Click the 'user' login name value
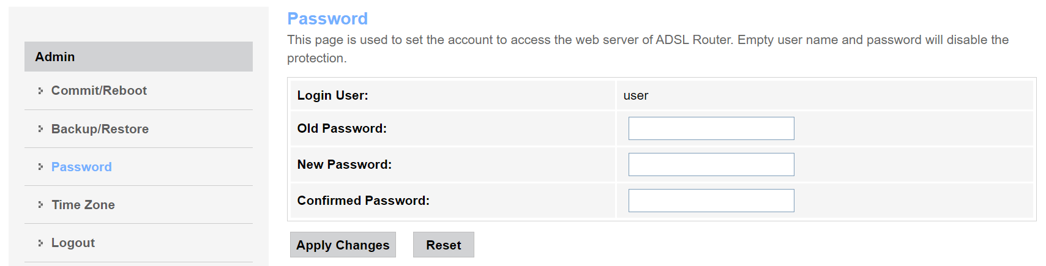The image size is (1046, 266). coord(635,95)
